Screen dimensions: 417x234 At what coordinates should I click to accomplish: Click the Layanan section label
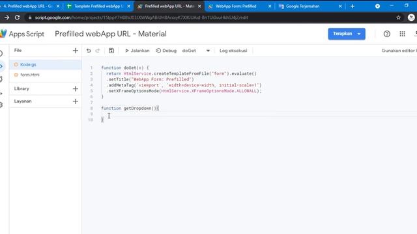point(23,101)
